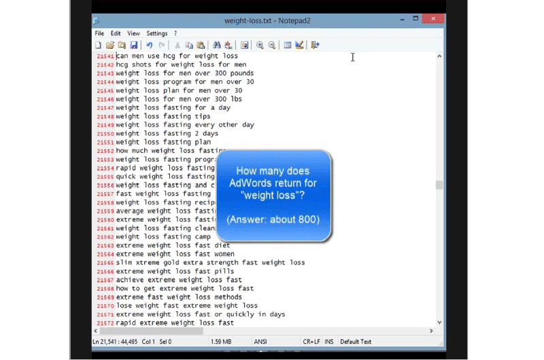The image size is (544, 360).
Task: Open the View menu
Action: click(133, 33)
